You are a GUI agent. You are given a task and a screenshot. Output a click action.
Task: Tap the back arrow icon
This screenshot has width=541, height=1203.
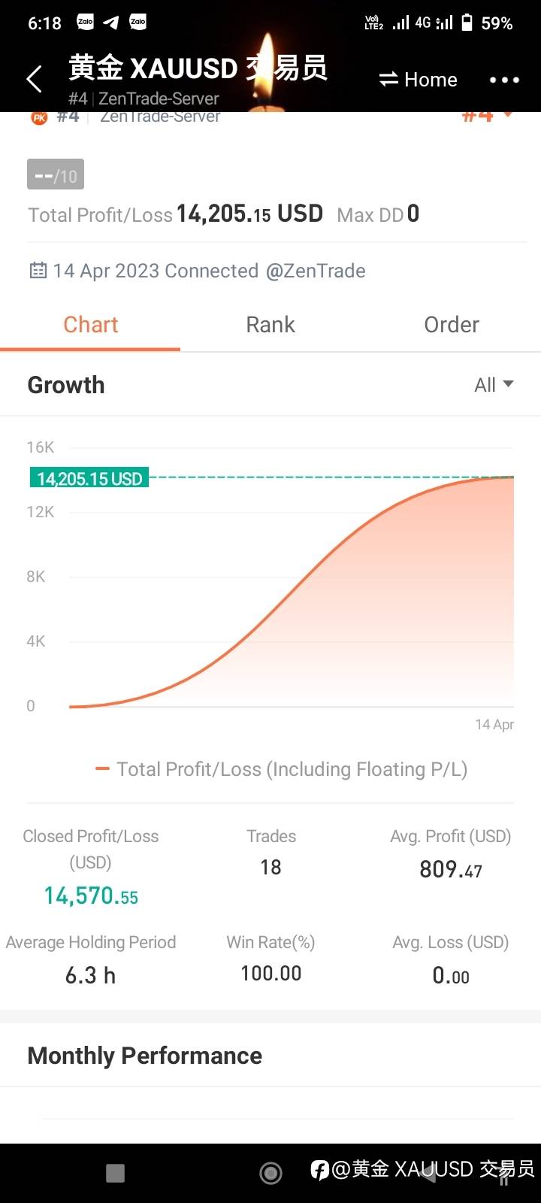click(35, 79)
